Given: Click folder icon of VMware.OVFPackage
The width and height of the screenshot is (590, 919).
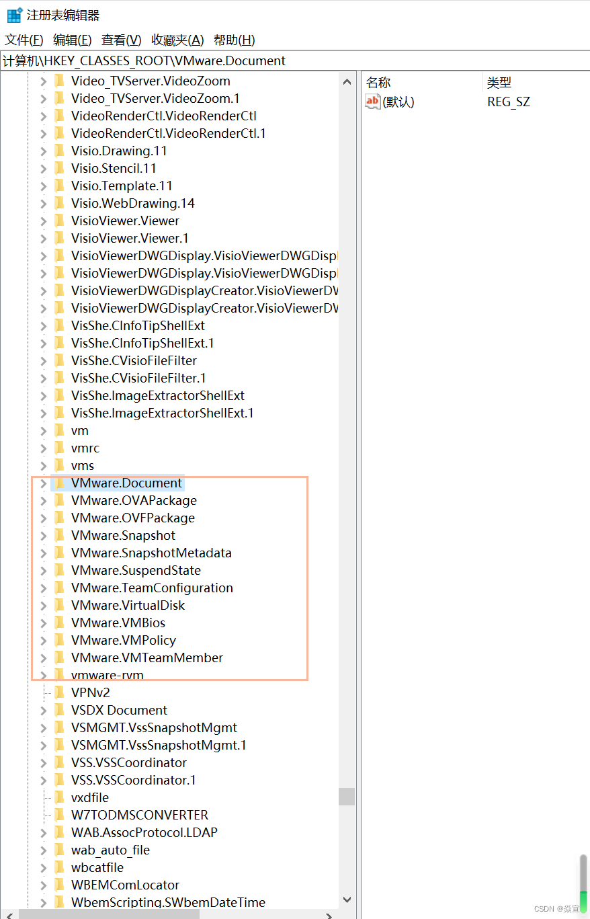Looking at the screenshot, I should pyautogui.click(x=59, y=518).
